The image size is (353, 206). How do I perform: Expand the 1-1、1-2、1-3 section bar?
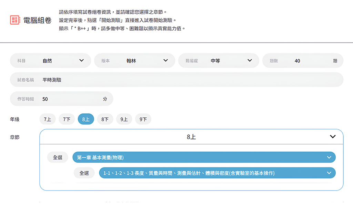tap(217, 173)
